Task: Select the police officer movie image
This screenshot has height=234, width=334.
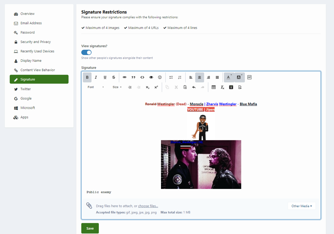Action: (201, 164)
